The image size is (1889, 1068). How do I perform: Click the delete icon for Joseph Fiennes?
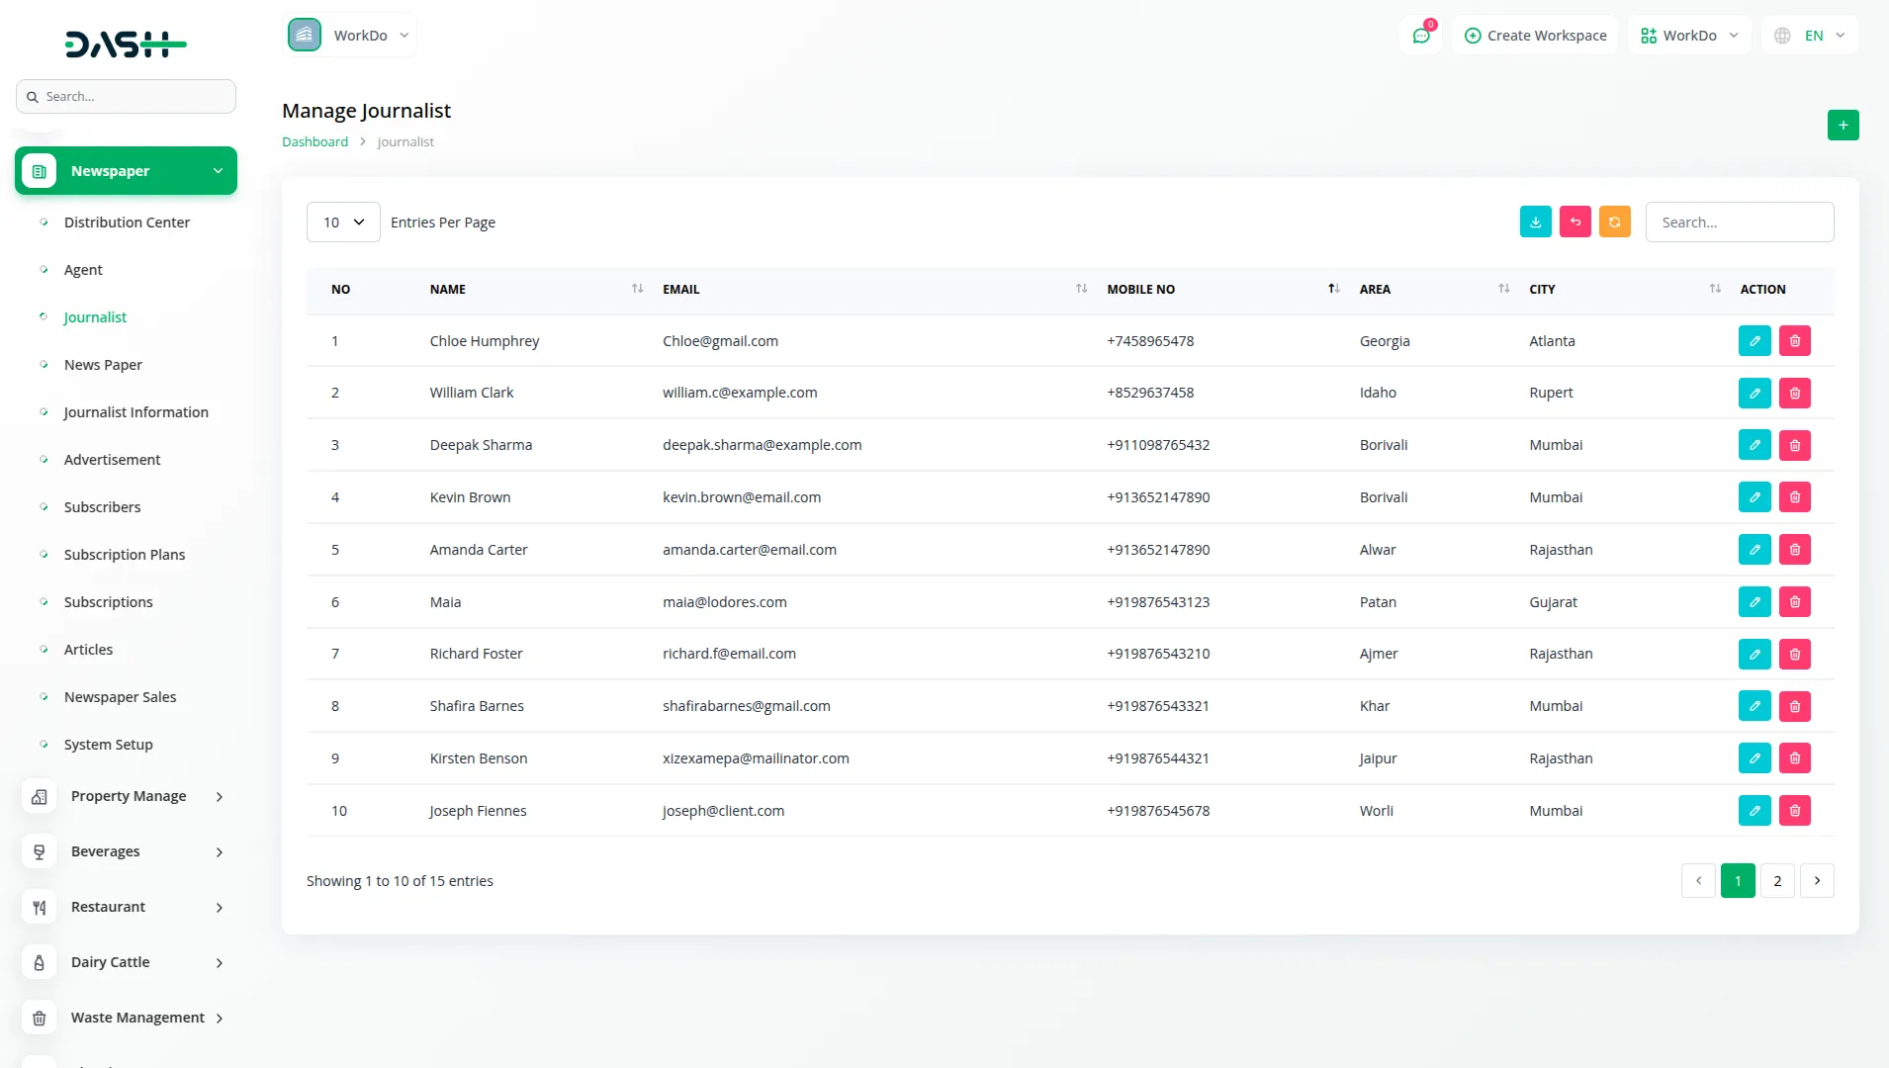(x=1794, y=810)
